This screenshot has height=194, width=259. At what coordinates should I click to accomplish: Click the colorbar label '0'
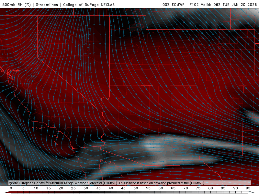(11, 188)
